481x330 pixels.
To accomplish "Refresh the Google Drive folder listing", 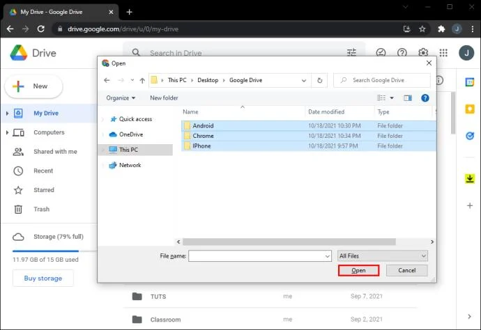I will pyautogui.click(x=320, y=80).
